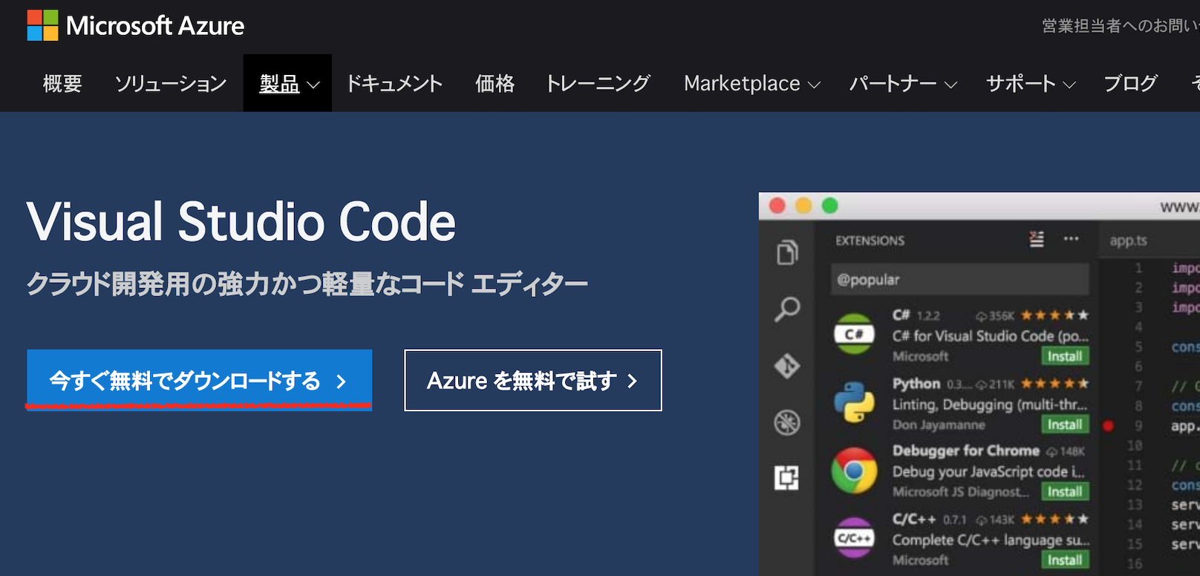Select the Debug icon in the activity bar
1200x576 pixels.
(x=787, y=422)
